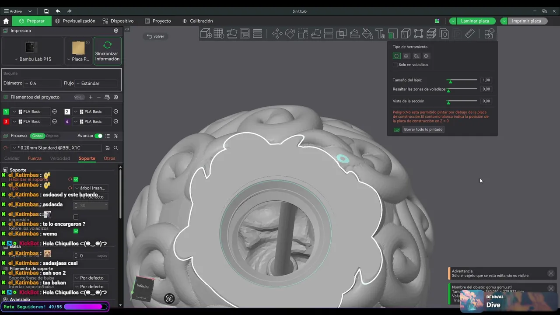Select the fill bucket tool type
The height and width of the screenshot is (315, 560).
coord(416,56)
